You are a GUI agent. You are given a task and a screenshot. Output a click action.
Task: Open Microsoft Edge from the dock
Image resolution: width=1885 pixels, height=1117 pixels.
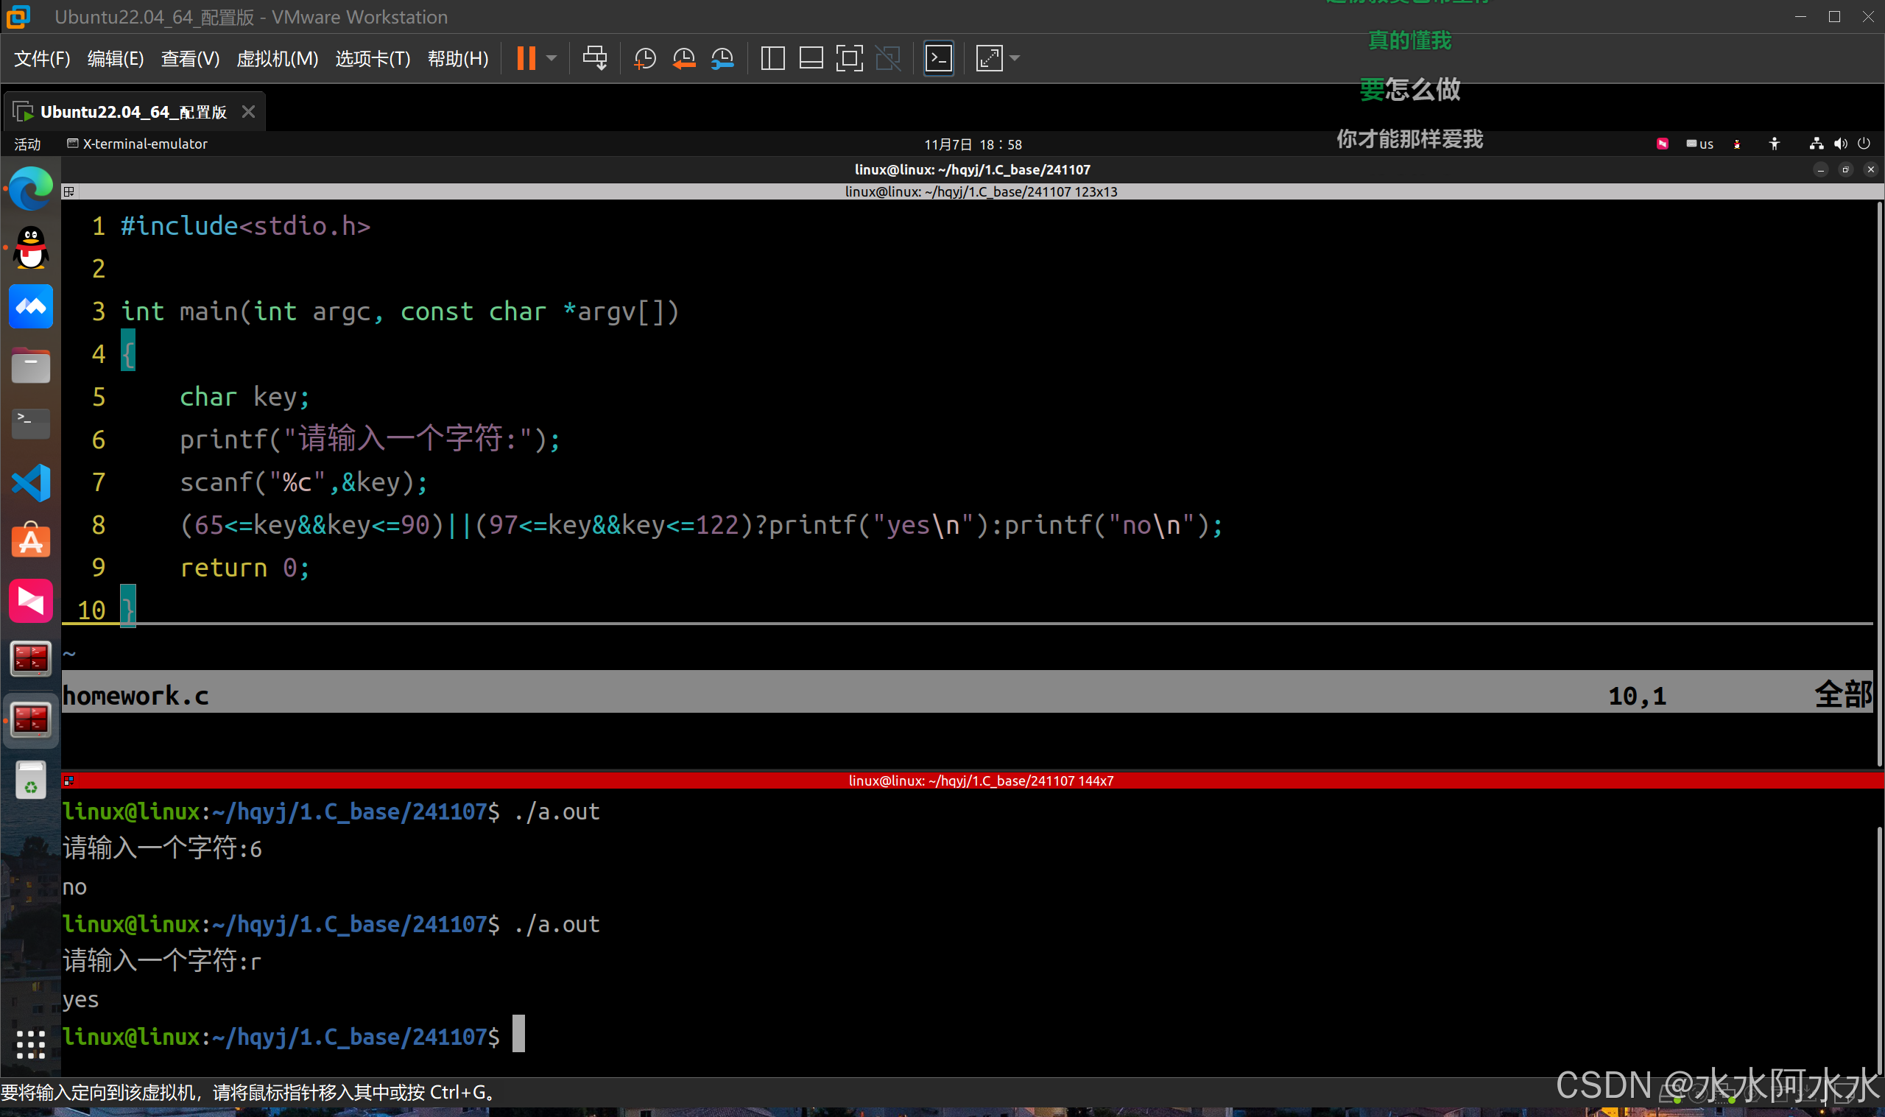pos(31,189)
